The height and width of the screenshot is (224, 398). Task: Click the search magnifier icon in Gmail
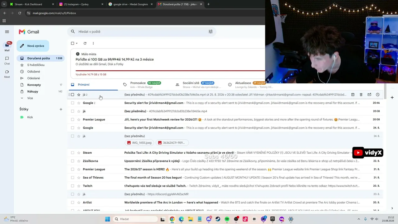[73, 31]
